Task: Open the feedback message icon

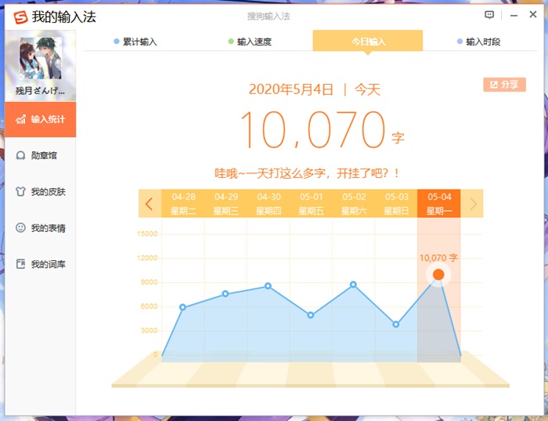Action: tap(490, 15)
